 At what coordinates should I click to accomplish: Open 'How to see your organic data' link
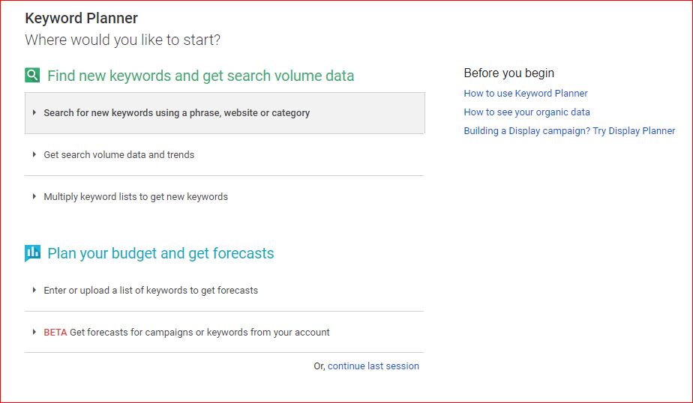(x=526, y=112)
